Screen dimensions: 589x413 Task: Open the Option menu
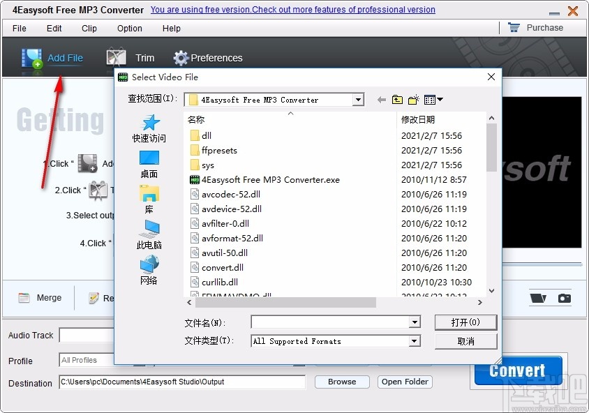click(x=129, y=29)
